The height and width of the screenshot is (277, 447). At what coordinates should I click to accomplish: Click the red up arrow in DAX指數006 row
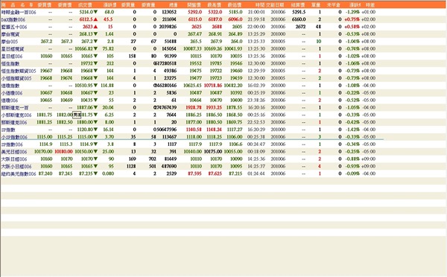pyautogui.click(x=95, y=19)
